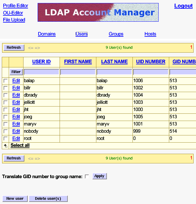Enable Translate GID number to group name
196x204 pixels.
(87, 177)
